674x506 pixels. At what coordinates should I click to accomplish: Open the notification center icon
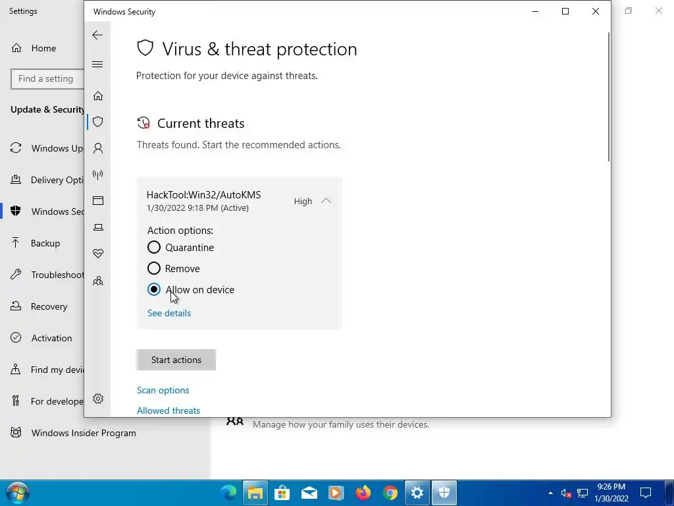tap(646, 493)
